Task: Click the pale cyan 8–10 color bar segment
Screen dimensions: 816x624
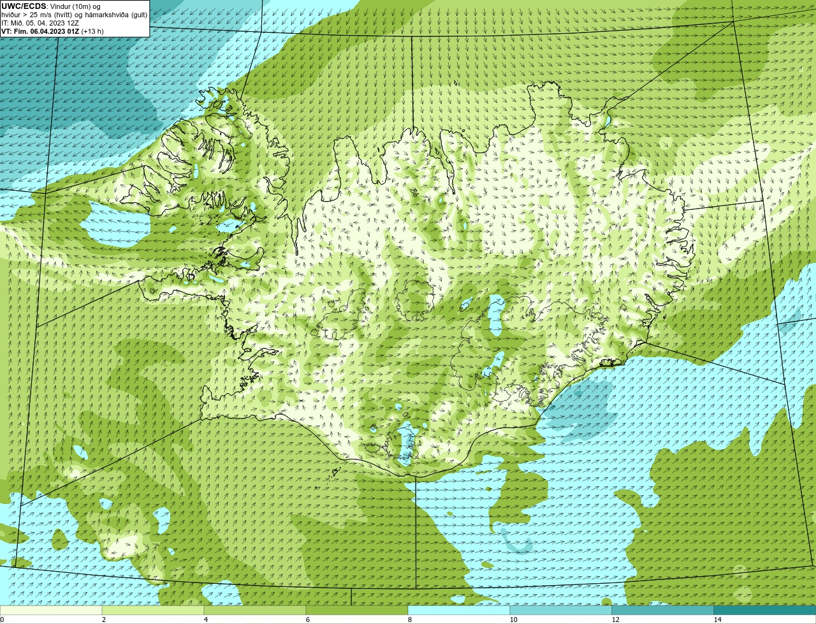Action: pyautogui.click(x=459, y=610)
